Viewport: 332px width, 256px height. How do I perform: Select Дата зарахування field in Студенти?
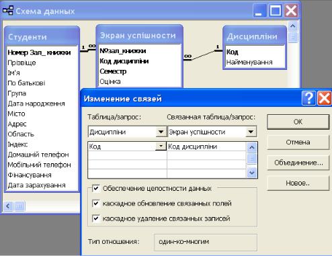point(36,185)
